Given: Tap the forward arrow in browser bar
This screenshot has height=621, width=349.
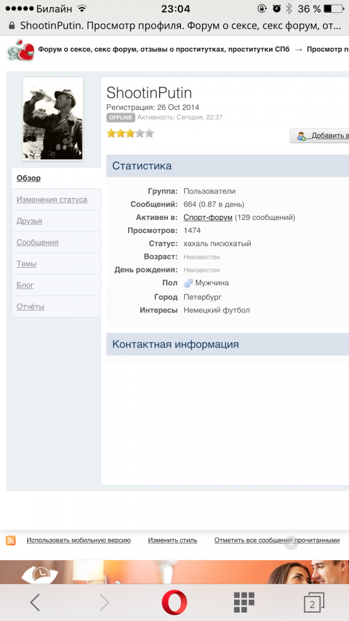Looking at the screenshot, I should tap(104, 602).
